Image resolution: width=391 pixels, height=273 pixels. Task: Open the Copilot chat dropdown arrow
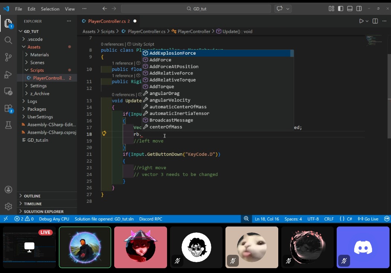tap(288, 9)
